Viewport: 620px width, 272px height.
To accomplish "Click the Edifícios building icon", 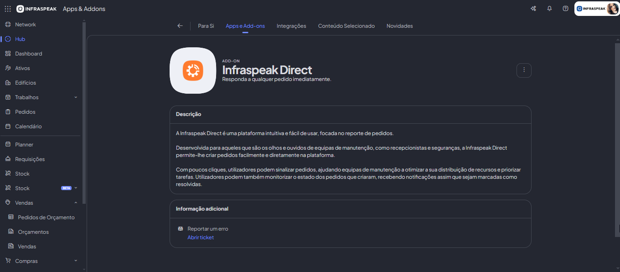I will tap(8, 83).
